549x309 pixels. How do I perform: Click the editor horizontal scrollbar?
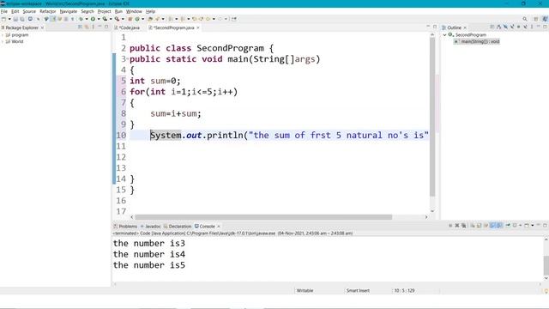coord(263,217)
